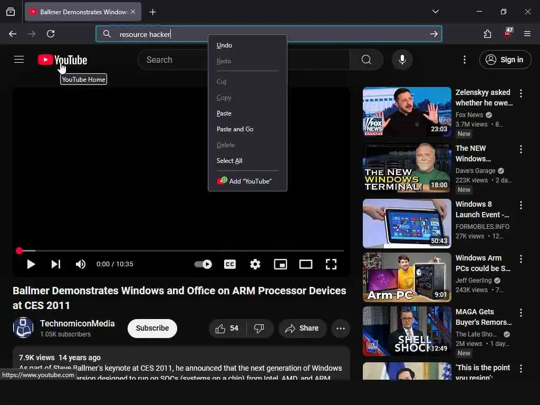The width and height of the screenshot is (540, 405).
Task: Click Dave's Garage channel name
Action: pos(475,170)
